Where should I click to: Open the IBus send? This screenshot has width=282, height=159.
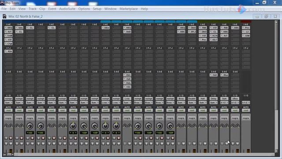tap(224, 75)
